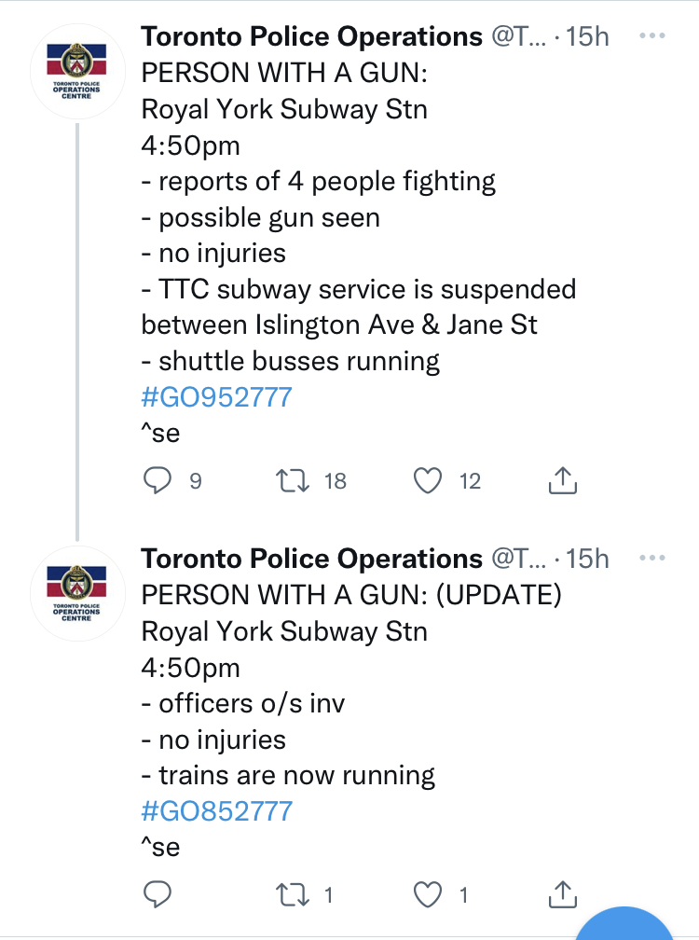Open Toronto Police Operations profile from UPDATE tweet
This screenshot has width=699, height=940.
(311, 559)
